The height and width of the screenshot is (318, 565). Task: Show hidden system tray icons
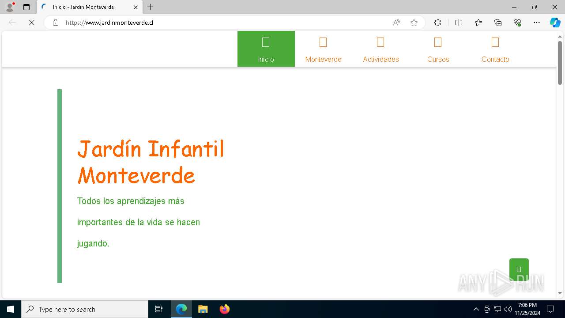click(x=476, y=309)
